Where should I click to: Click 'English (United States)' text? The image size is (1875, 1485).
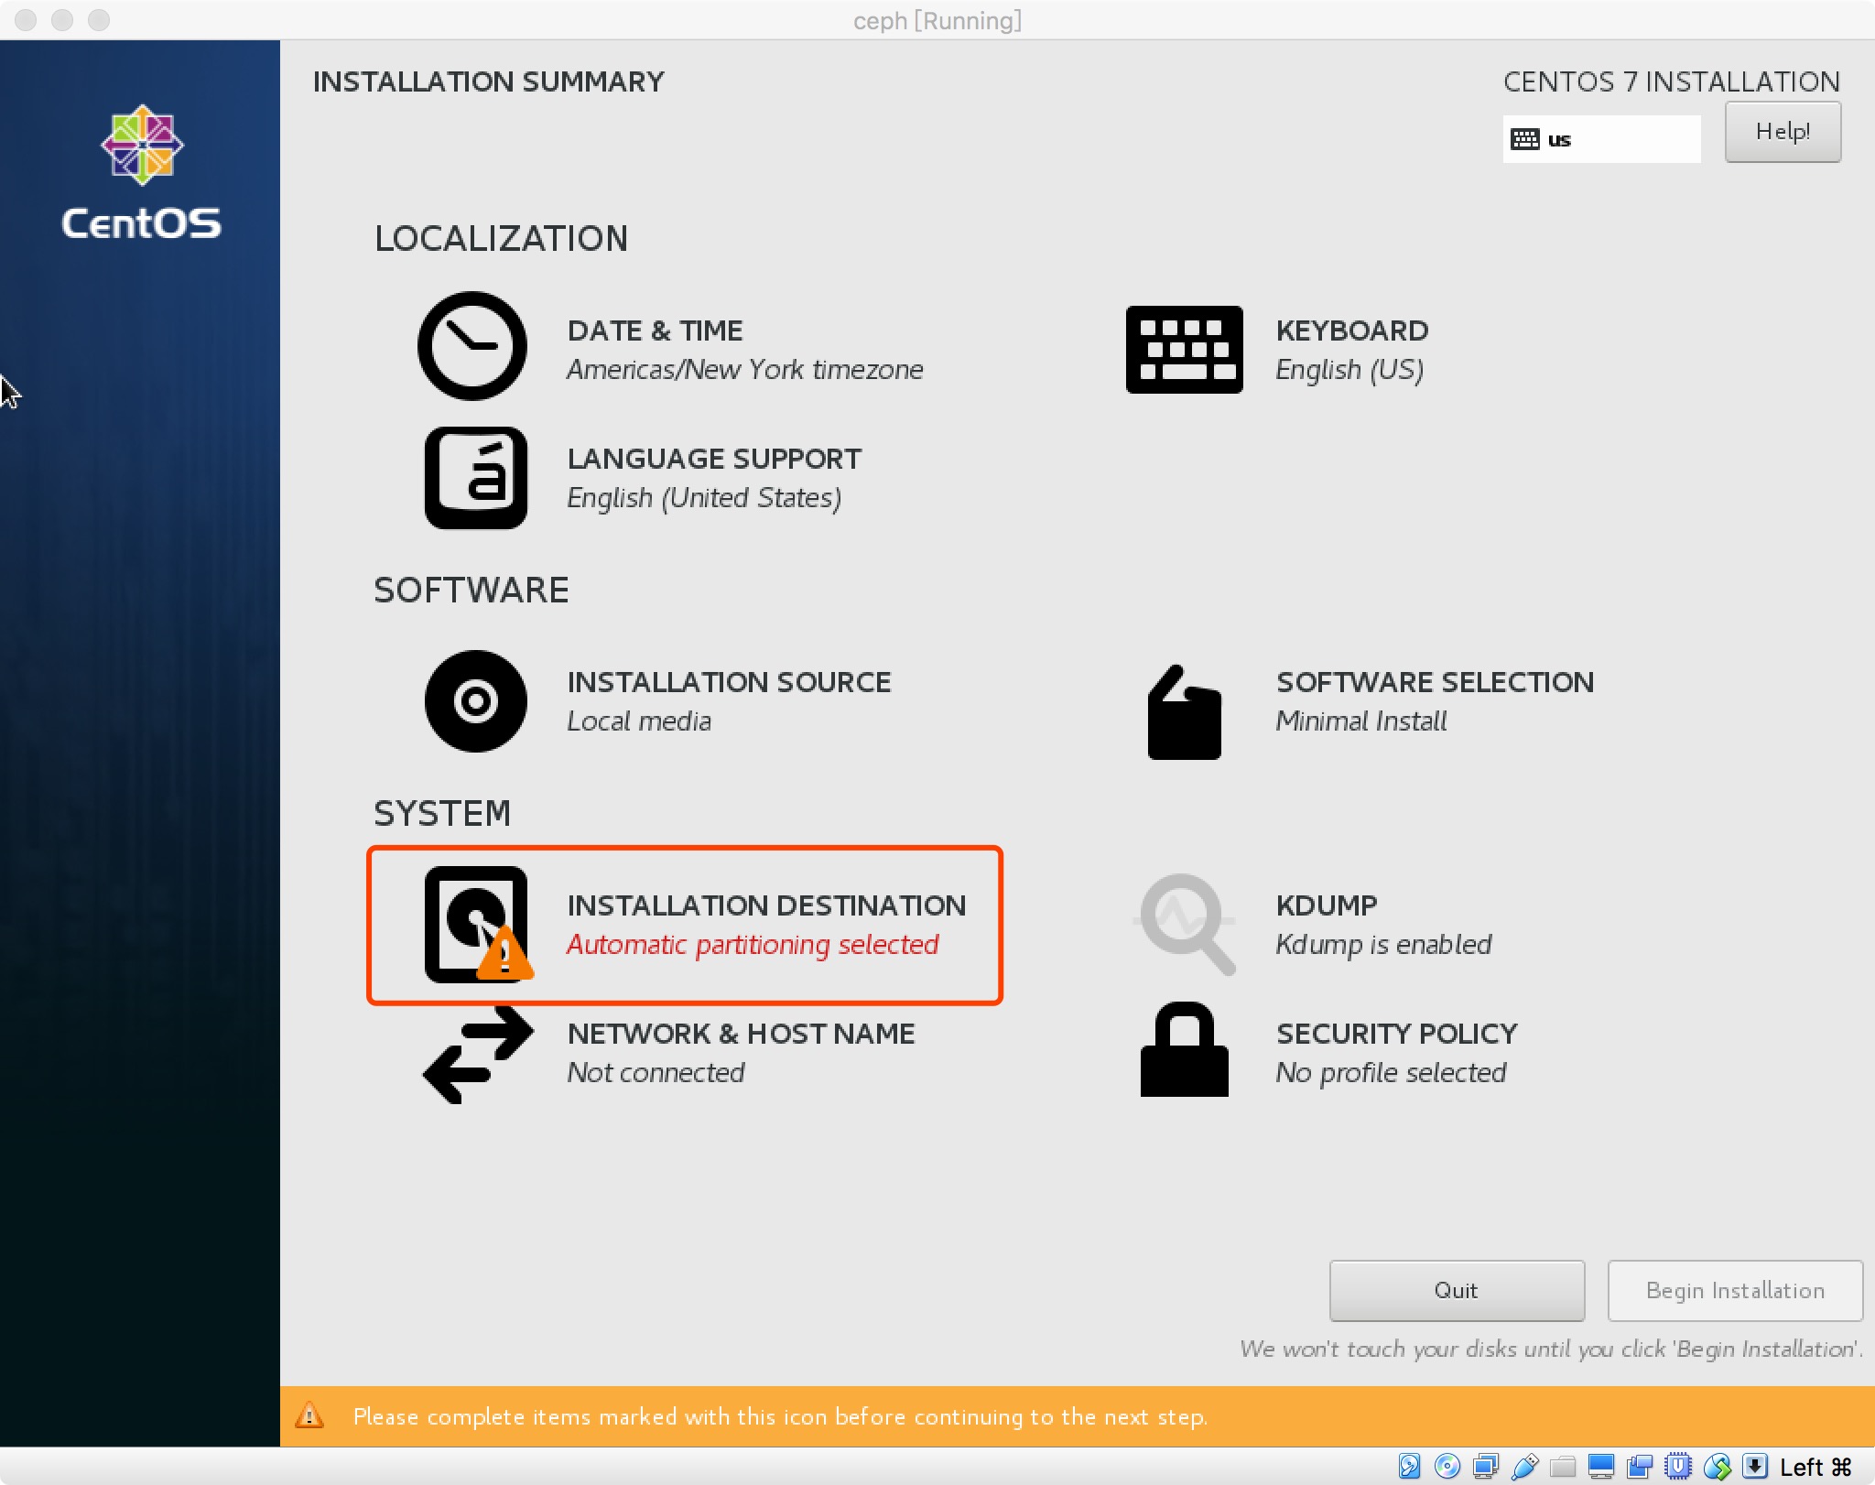704,497
